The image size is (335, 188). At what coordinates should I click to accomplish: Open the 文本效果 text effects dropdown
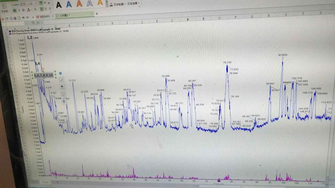133,3
